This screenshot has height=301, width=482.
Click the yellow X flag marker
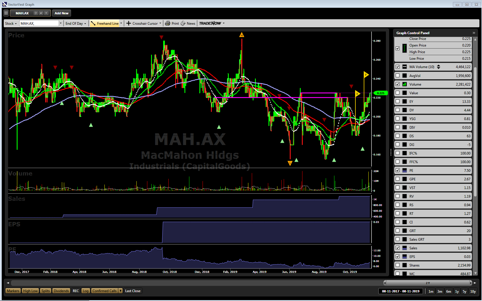[357, 94]
